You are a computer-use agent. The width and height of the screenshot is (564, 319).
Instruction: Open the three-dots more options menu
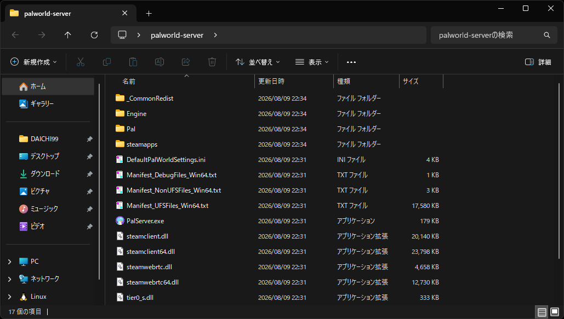coord(351,62)
